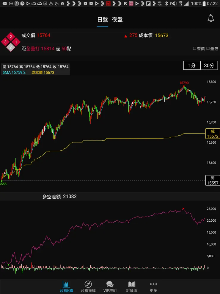
Task: Select the 30分 timeframe
Action: (209, 66)
